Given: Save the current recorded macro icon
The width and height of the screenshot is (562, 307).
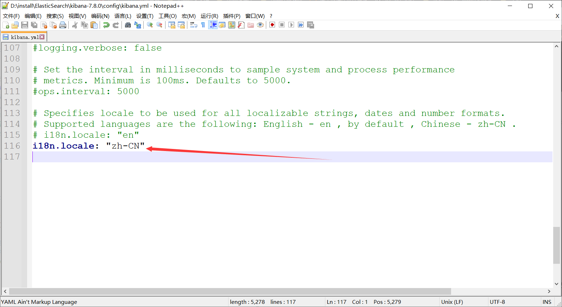Looking at the screenshot, I should click(x=310, y=25).
